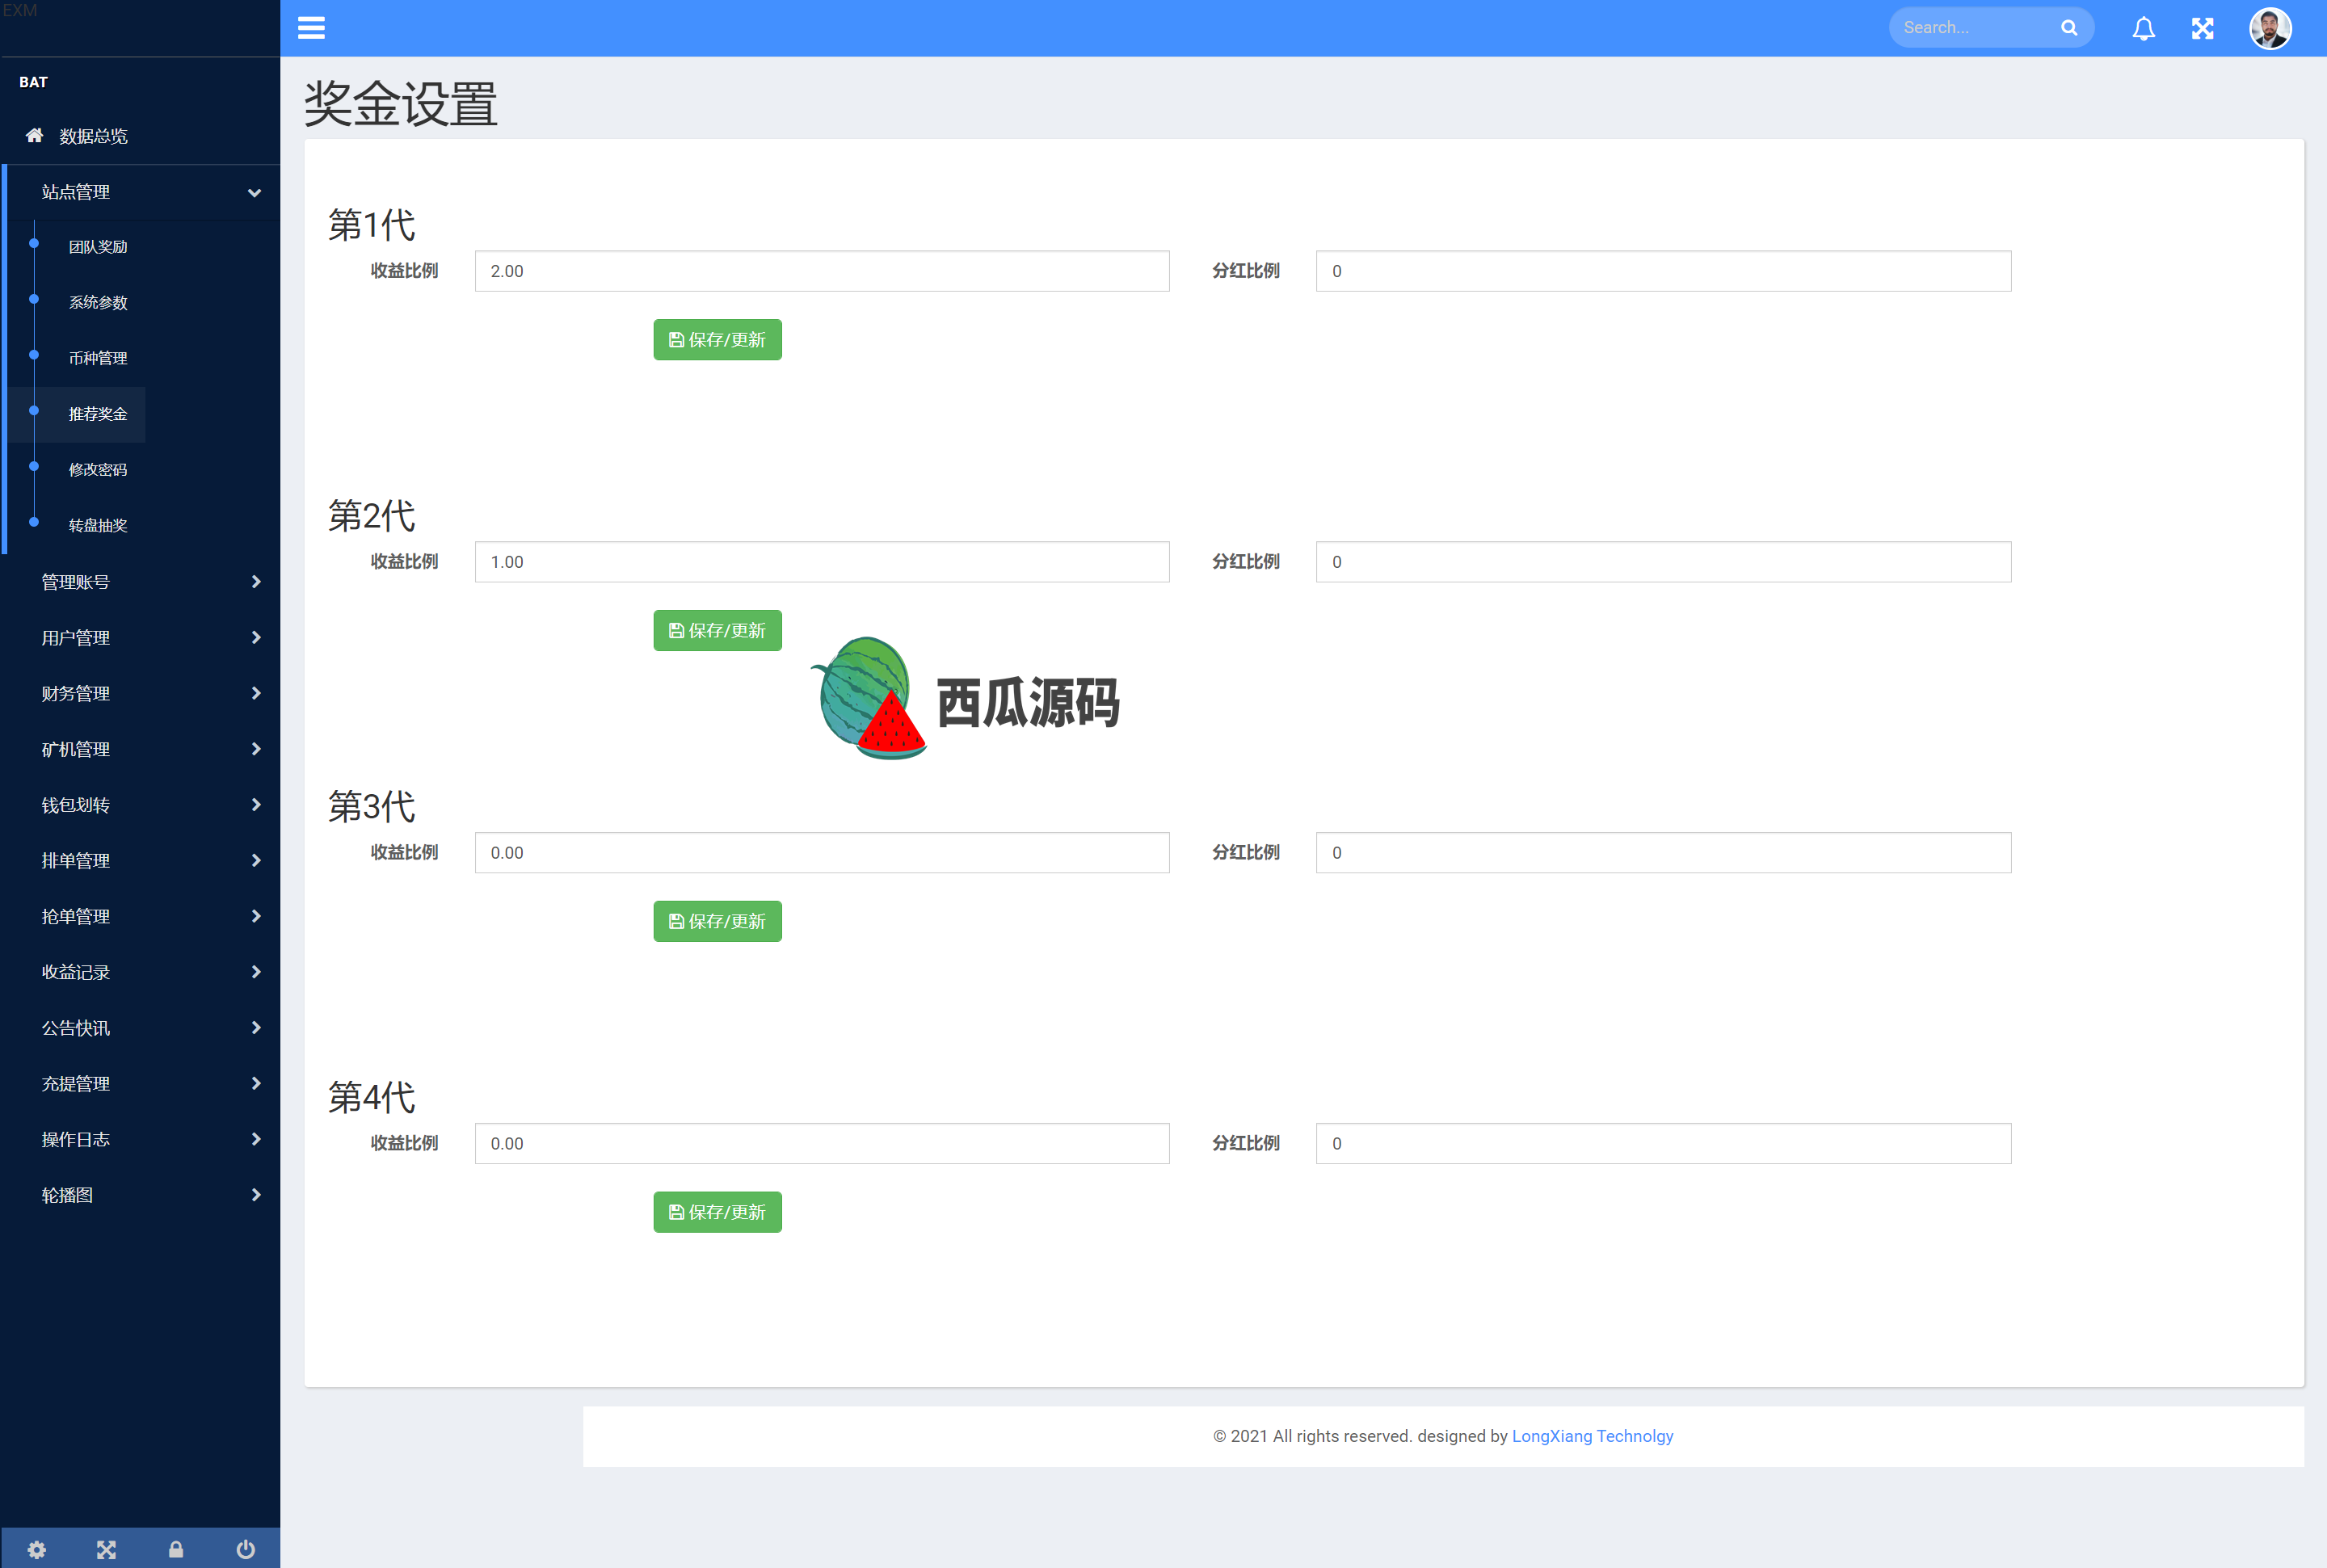Toggle fullscreen from top bar
This screenshot has width=2327, height=1568.
pos(2202,28)
